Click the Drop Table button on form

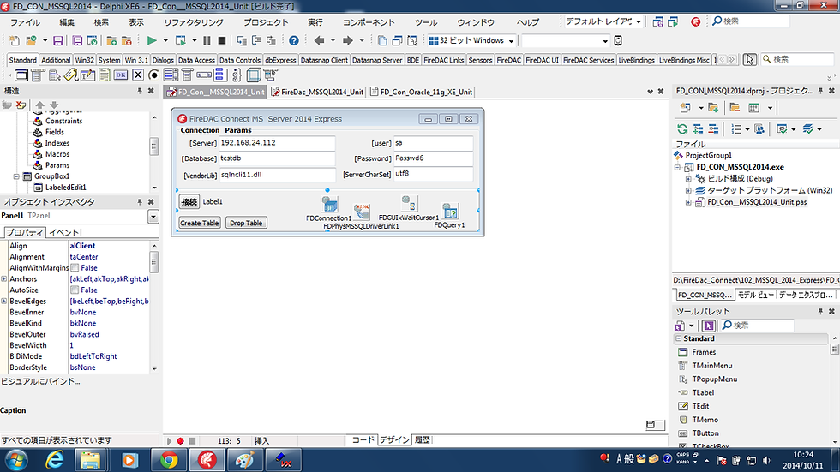click(246, 224)
